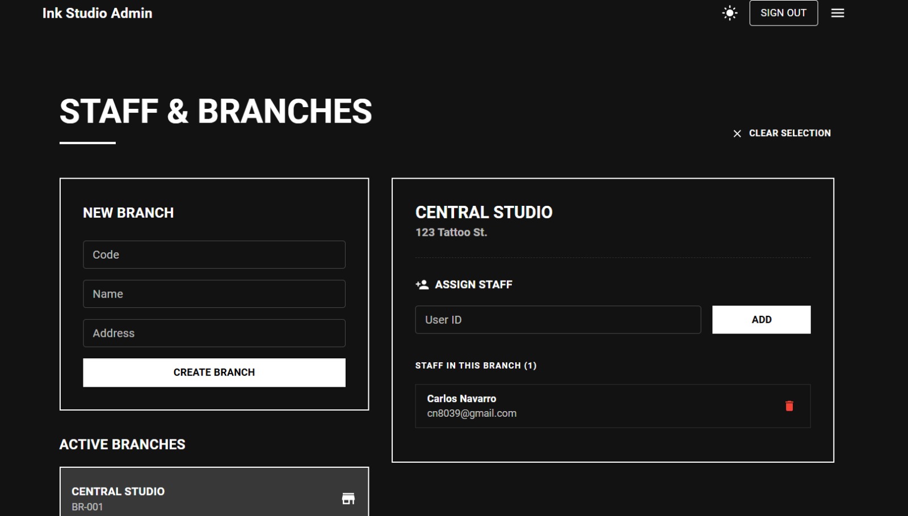Click the Central Studio panel heading

tap(484, 212)
